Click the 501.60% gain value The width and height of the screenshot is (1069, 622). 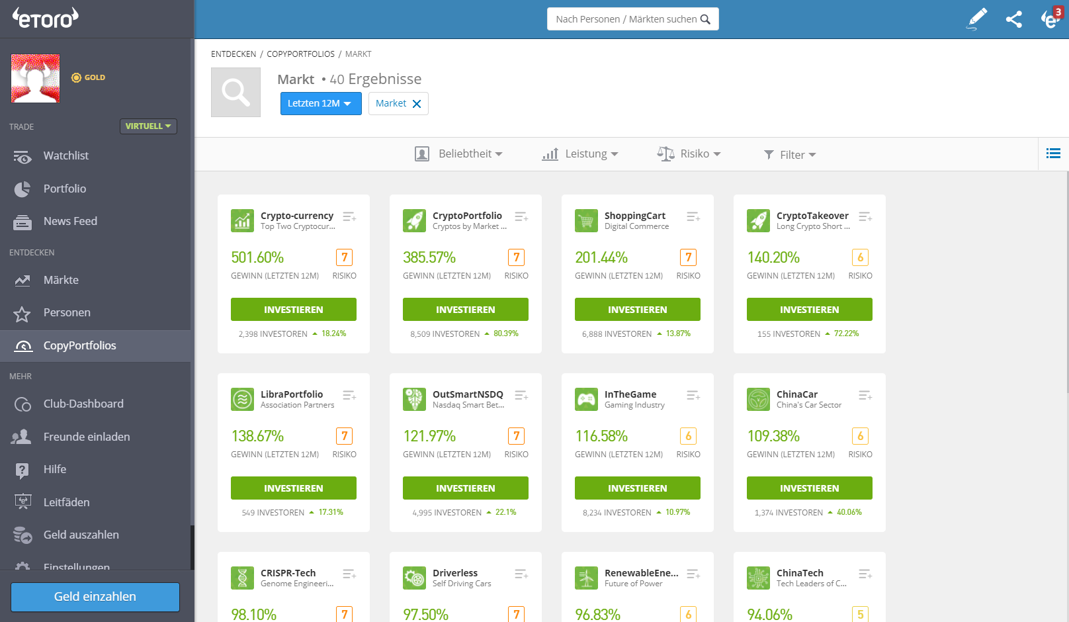(257, 257)
